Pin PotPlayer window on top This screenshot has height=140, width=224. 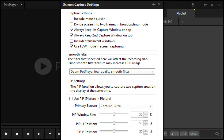(x=193, y=5)
